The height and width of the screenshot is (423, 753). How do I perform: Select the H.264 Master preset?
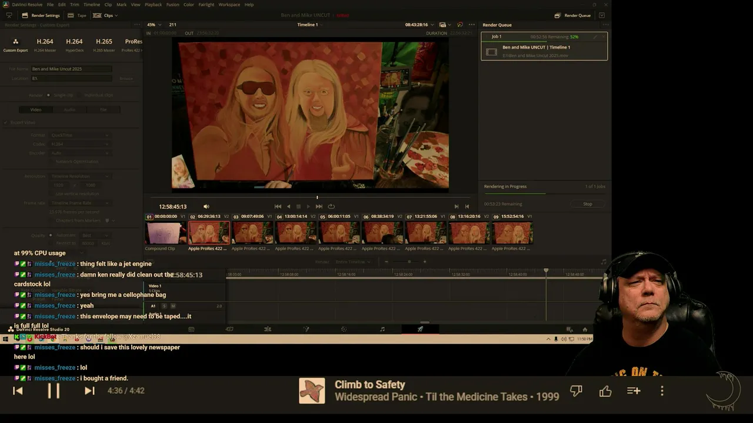(x=45, y=45)
